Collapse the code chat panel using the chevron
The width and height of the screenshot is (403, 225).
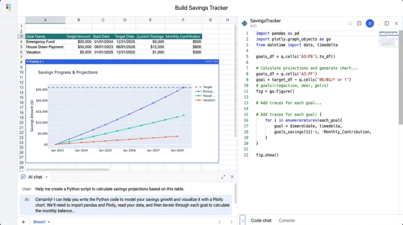[242, 220]
